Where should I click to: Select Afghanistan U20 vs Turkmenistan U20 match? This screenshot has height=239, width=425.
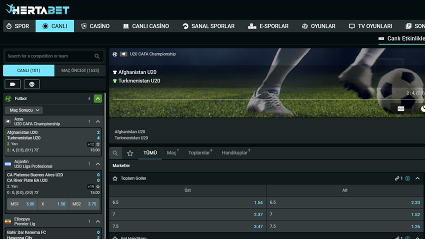[53, 141]
